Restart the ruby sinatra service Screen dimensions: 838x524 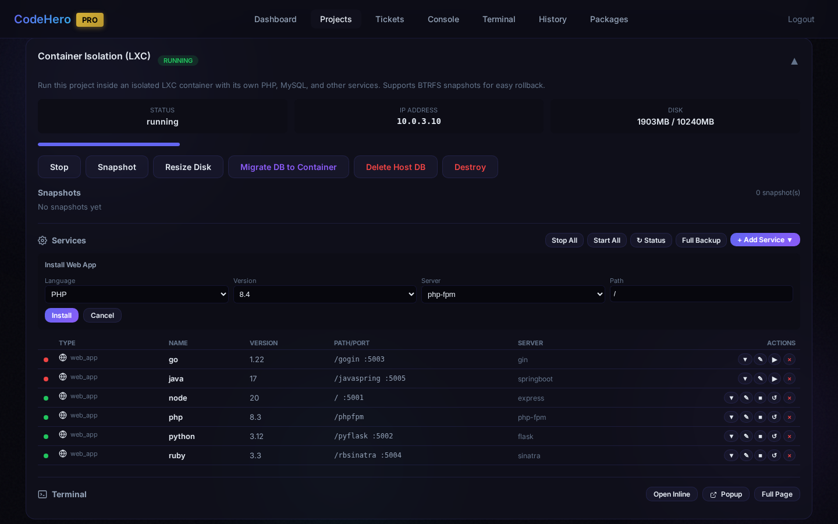(x=774, y=456)
